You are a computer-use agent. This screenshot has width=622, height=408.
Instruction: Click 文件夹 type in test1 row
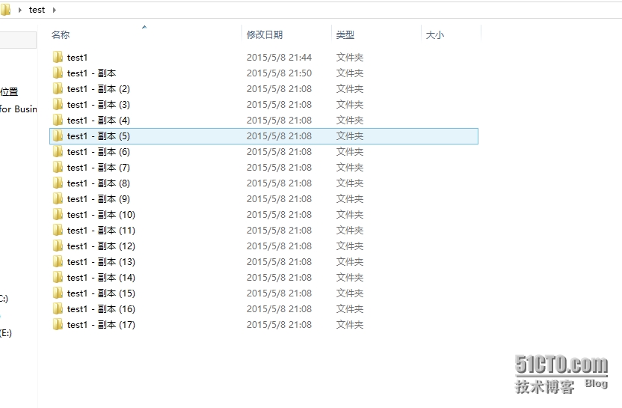pos(350,58)
